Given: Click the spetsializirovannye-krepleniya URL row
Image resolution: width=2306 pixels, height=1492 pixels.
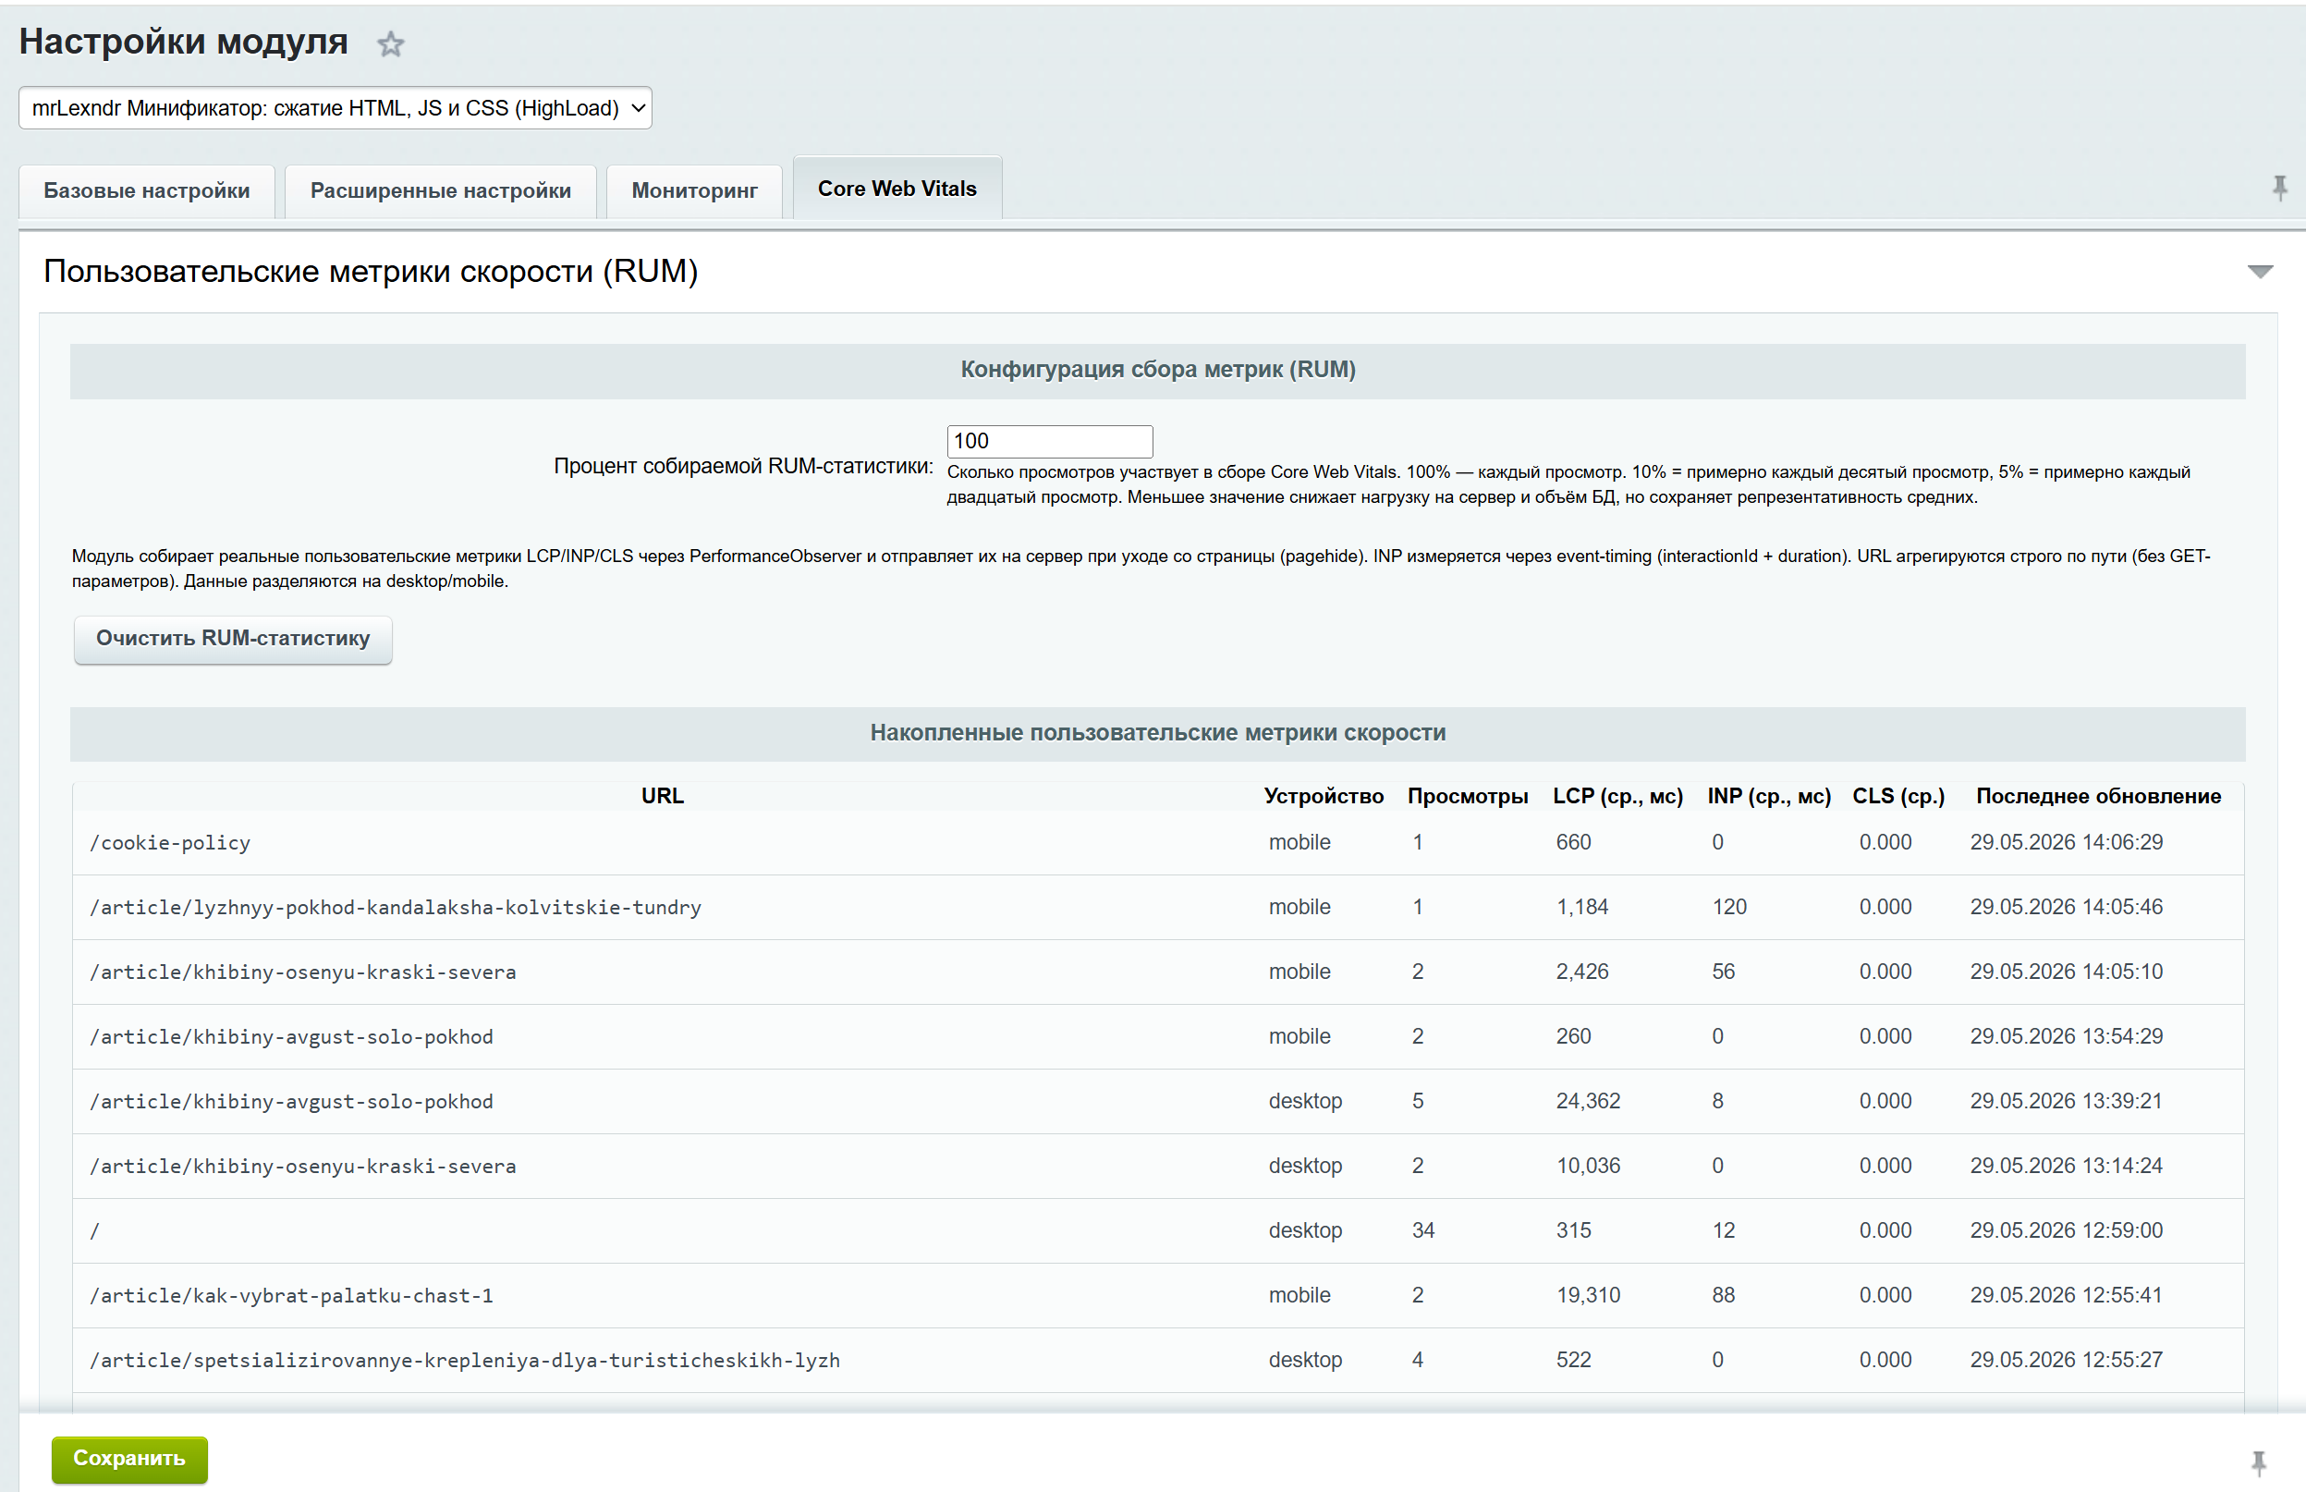Looking at the screenshot, I should [x=1157, y=1362].
